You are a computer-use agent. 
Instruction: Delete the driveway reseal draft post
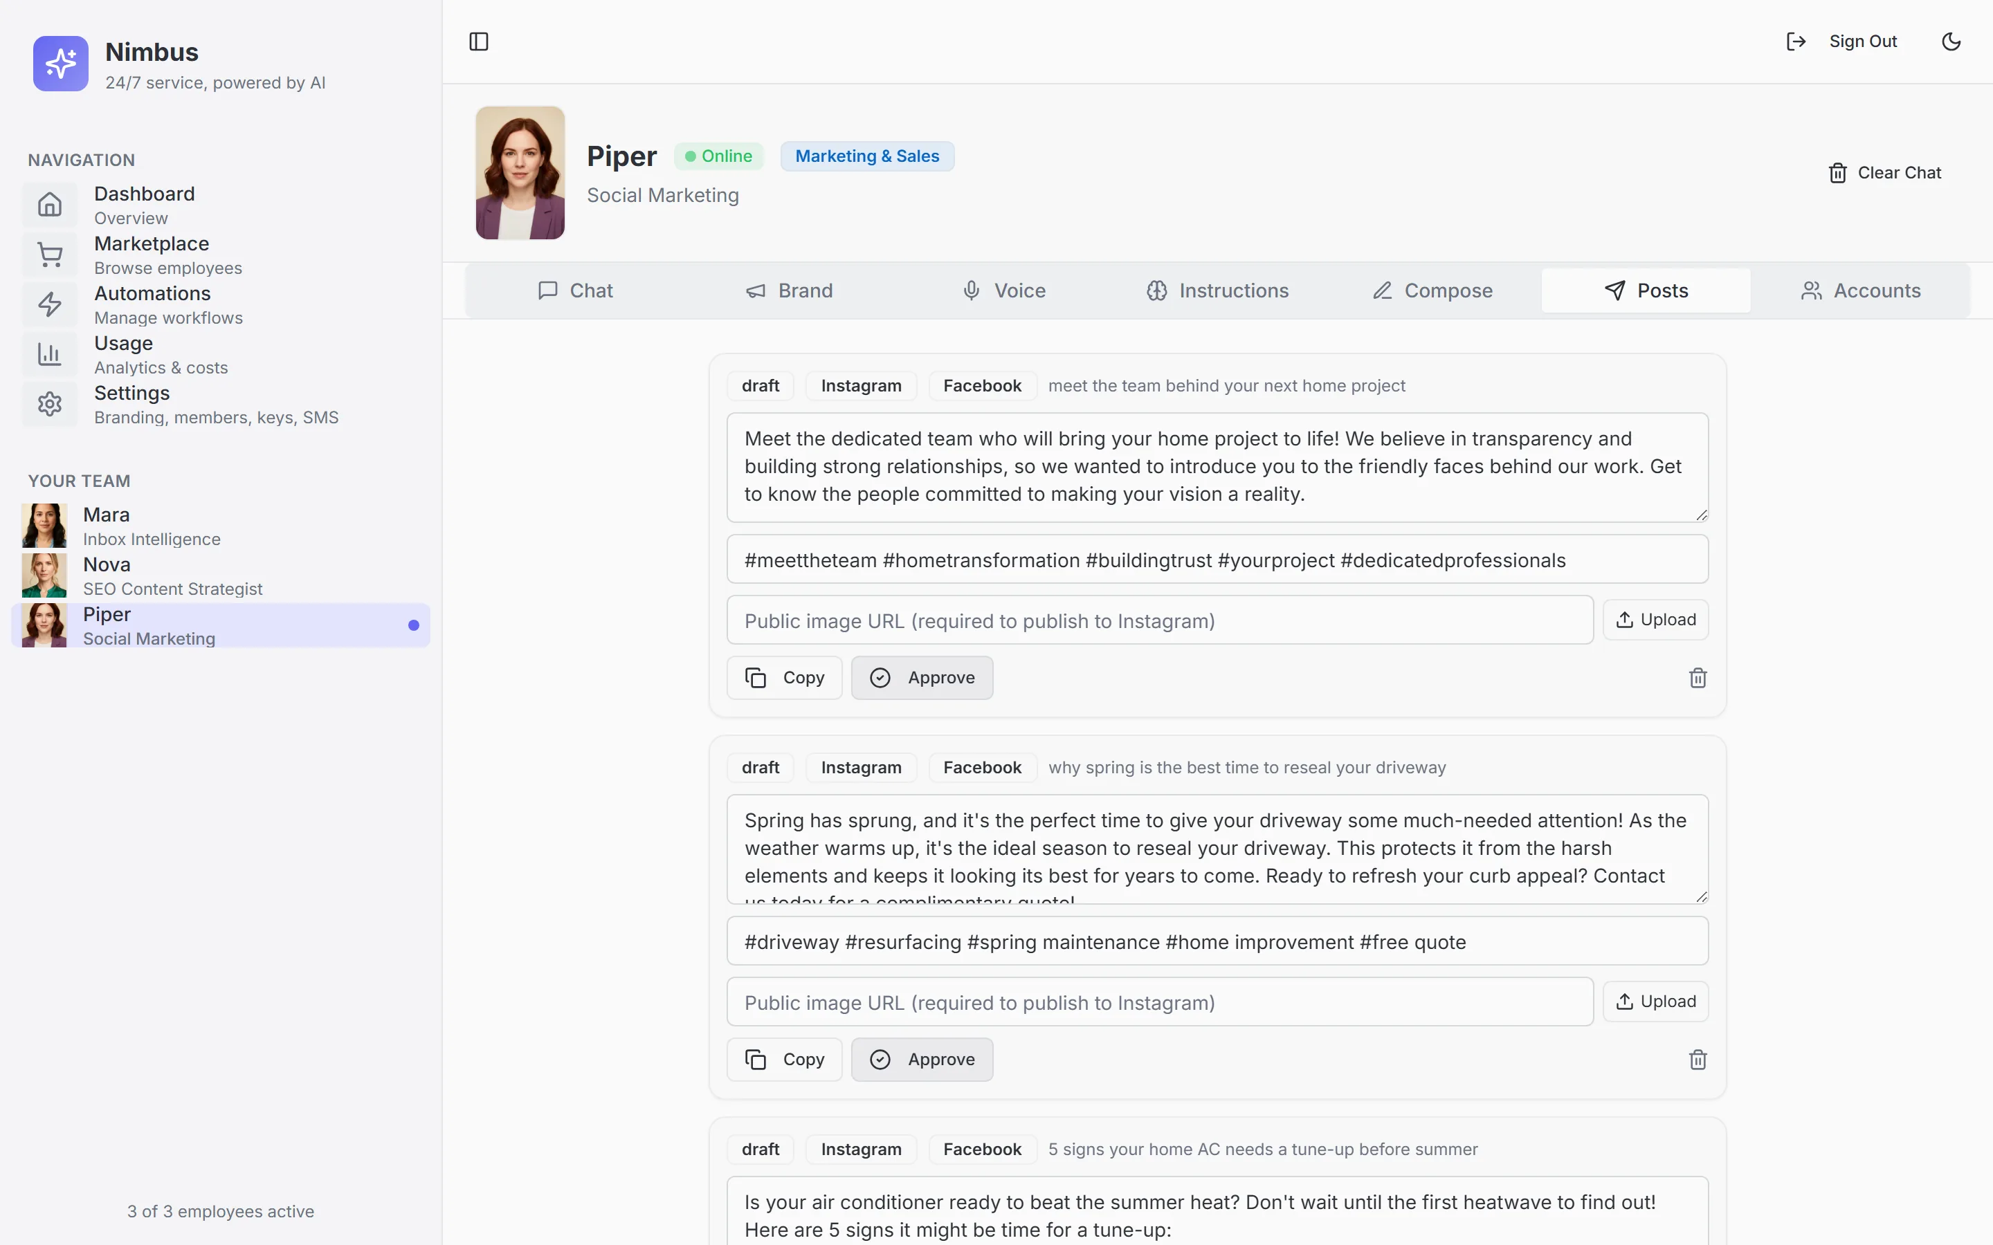pyautogui.click(x=1698, y=1060)
